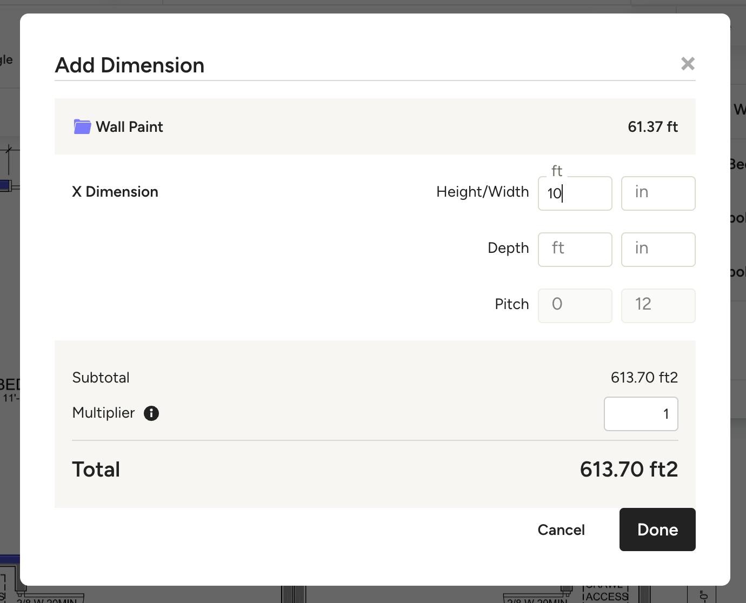Image resolution: width=746 pixels, height=603 pixels.
Task: Click the Multiplier label text
Action: [x=103, y=413]
